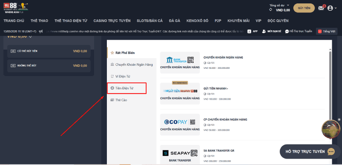Click the wallet icon beside Ví Điện Tử

coord(112,76)
